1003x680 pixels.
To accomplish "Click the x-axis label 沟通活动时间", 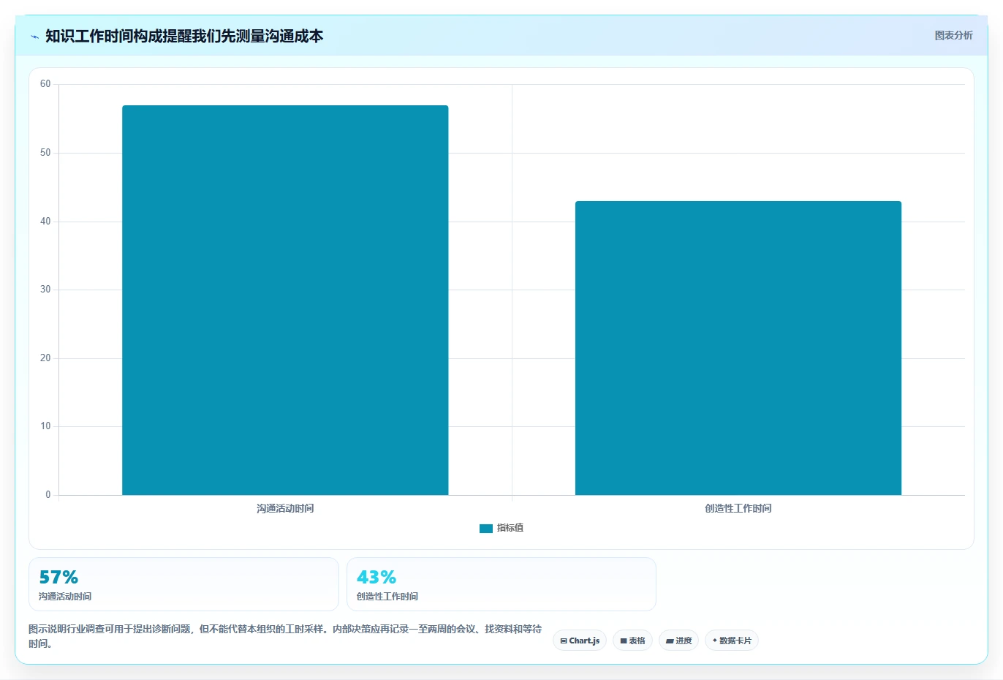I will coord(285,508).
